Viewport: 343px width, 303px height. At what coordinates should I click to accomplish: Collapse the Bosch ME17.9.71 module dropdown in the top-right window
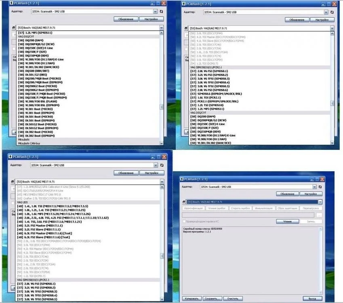[x=332, y=28]
